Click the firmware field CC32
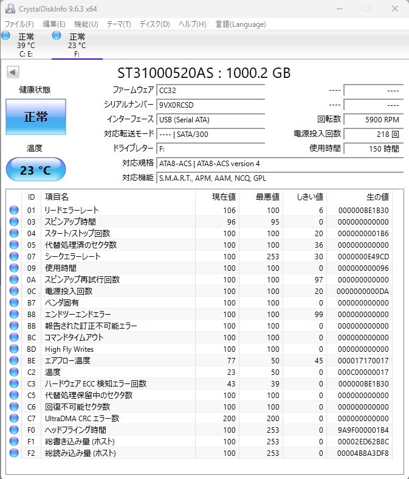This screenshot has width=409, height=479. pyautogui.click(x=210, y=91)
